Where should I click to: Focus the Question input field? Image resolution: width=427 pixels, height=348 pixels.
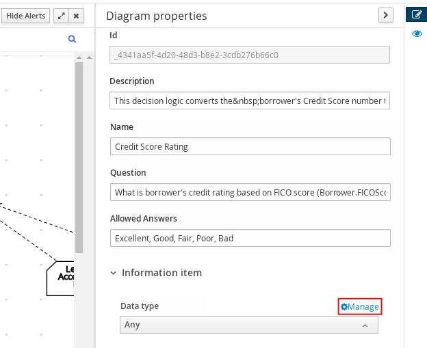[249, 192]
